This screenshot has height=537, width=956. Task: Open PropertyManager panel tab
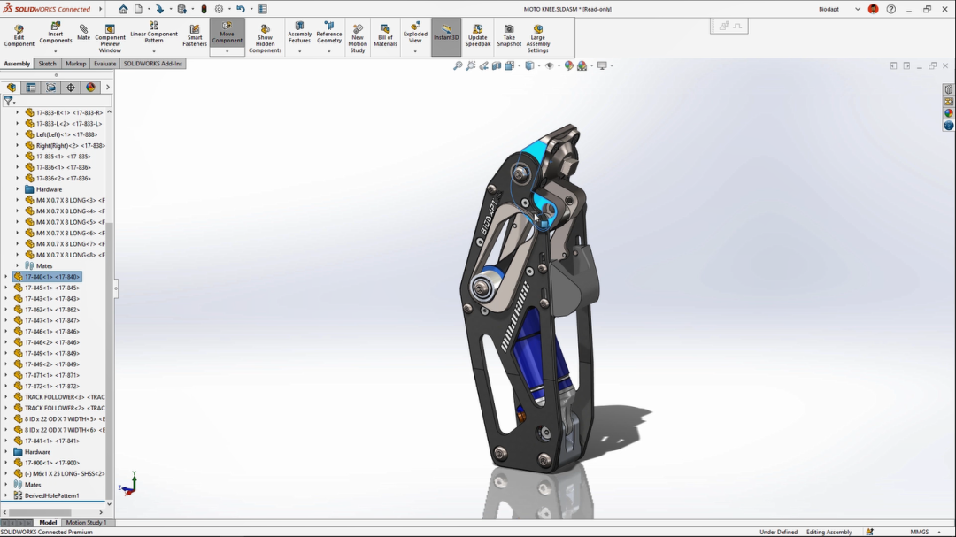[x=30, y=88]
